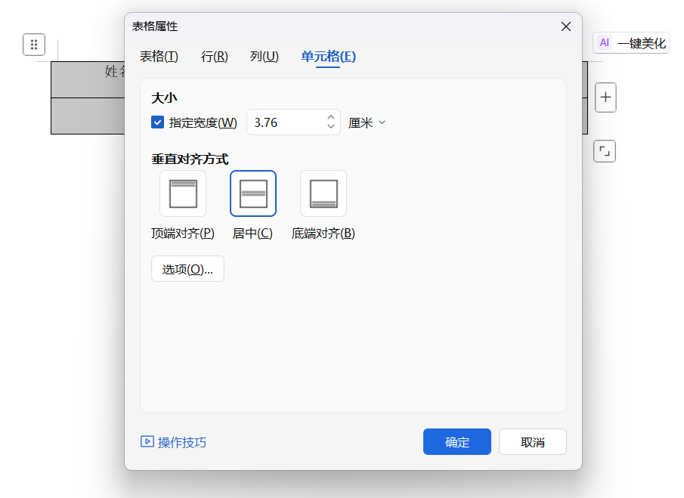Click the AI one-click beautify button
The height and width of the screenshot is (498, 684).
[x=632, y=43]
